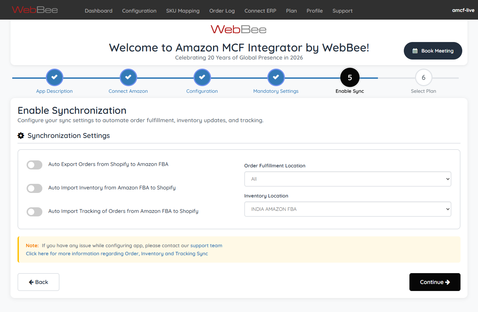Enable Auto Export Orders to Amazon FBA
This screenshot has height=312, width=478.
pyautogui.click(x=34, y=165)
